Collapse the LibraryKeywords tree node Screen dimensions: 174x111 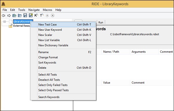click(x=5, y=21)
